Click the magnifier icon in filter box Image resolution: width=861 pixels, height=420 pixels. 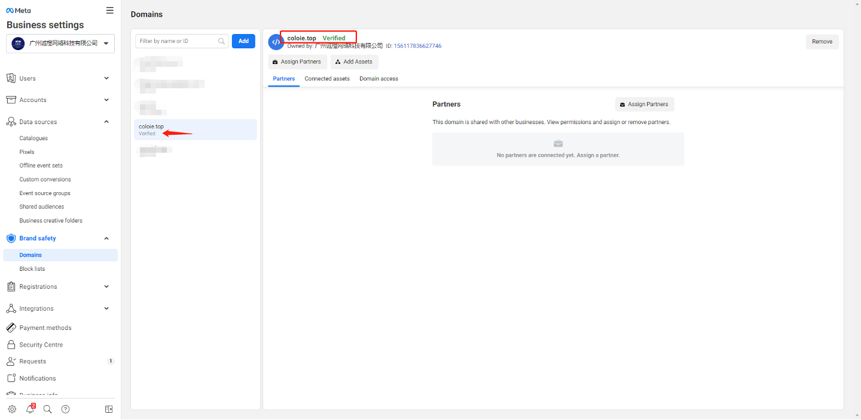(x=221, y=41)
